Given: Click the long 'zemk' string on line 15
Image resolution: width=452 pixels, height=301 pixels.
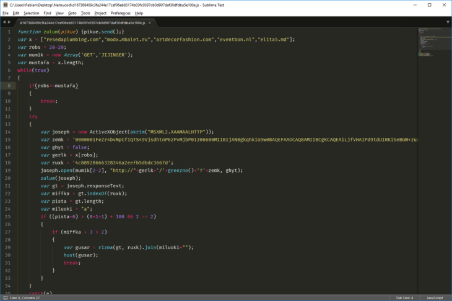Looking at the screenshot, I should tap(245, 140).
